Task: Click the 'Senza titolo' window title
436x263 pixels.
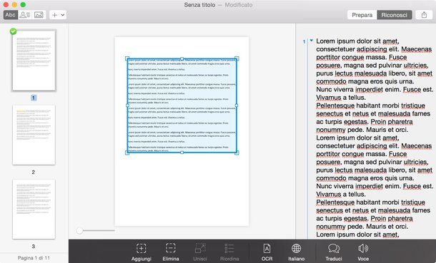Action: tap(199, 5)
